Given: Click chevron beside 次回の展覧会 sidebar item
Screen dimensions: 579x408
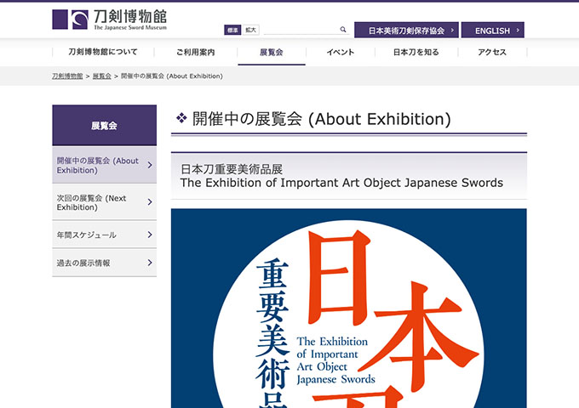Looking at the screenshot, I should (150, 202).
